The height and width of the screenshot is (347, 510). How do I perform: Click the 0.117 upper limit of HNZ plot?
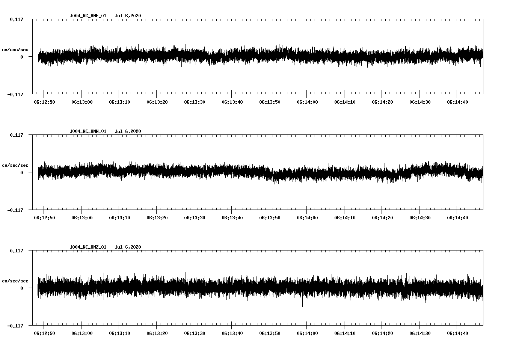(16, 250)
